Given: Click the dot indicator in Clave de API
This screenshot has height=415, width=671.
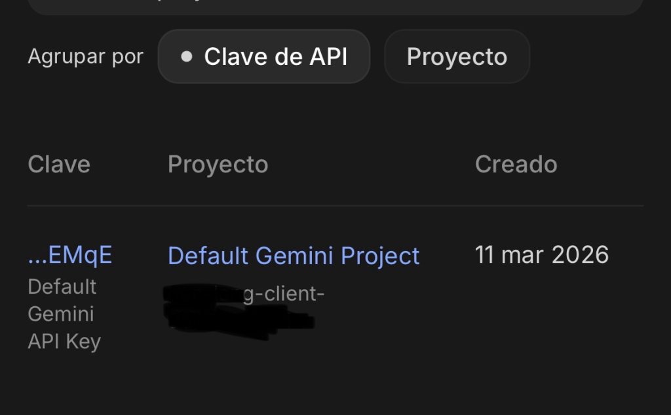Looking at the screenshot, I should pyautogui.click(x=187, y=56).
